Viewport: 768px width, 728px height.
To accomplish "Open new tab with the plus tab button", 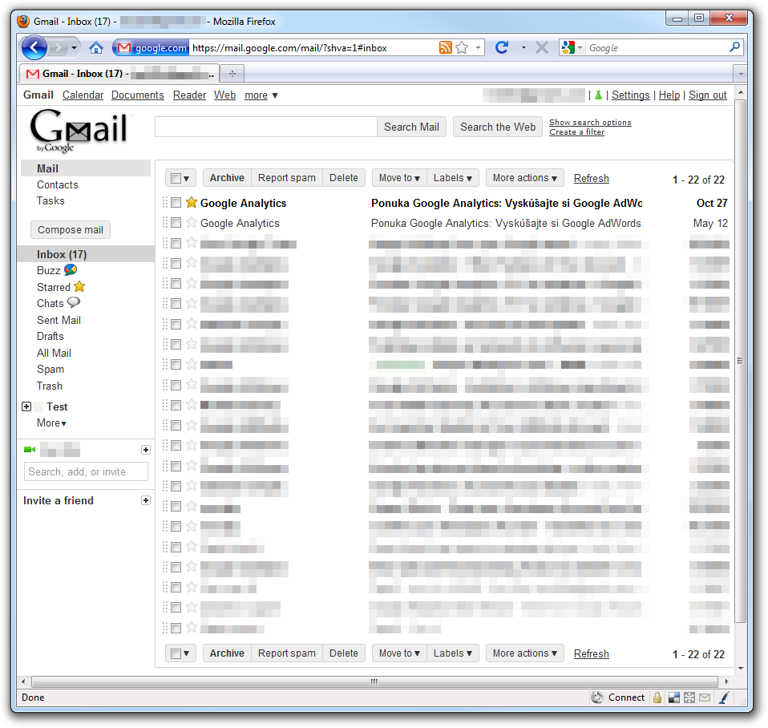I will point(232,74).
